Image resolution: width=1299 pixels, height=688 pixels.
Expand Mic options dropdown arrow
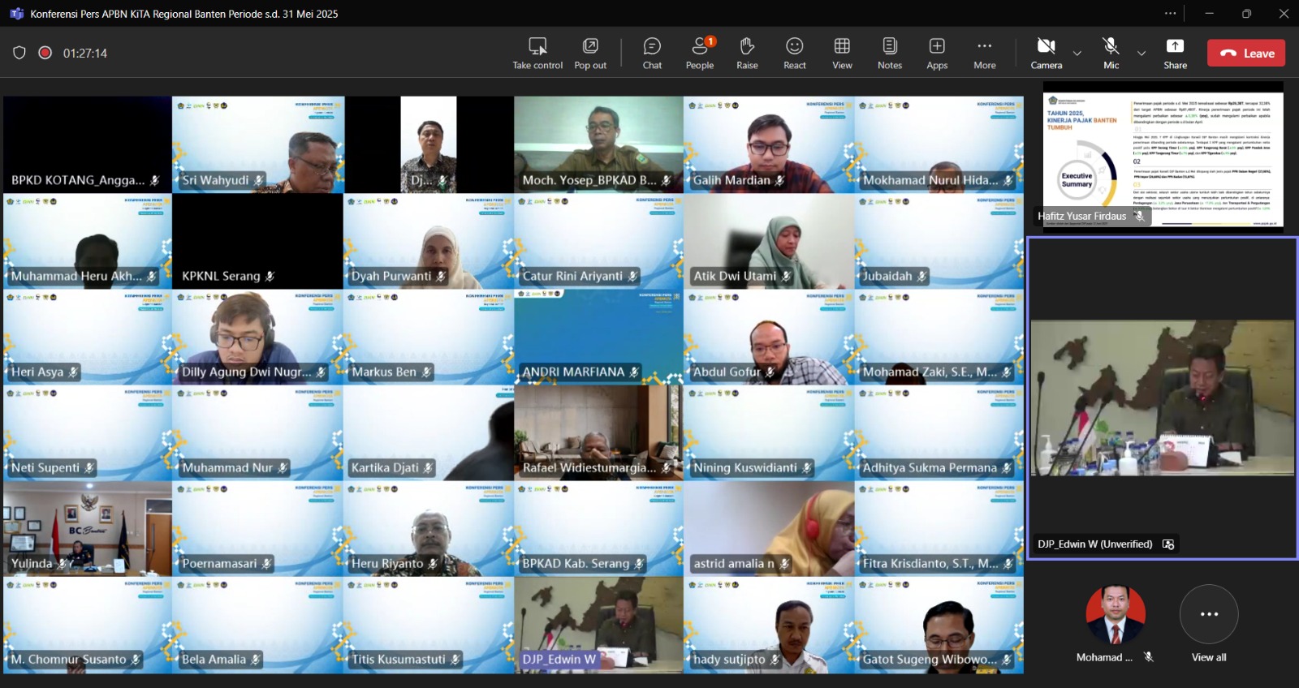point(1141,54)
